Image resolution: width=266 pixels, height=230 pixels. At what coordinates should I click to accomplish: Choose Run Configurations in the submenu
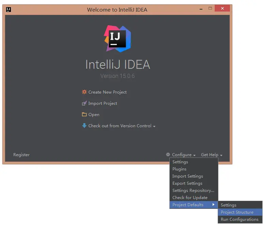tap(240, 219)
